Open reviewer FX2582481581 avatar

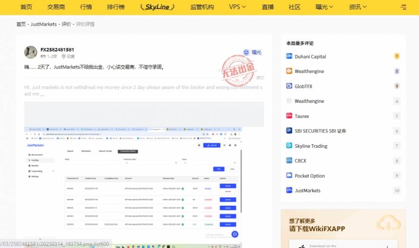click(31, 52)
